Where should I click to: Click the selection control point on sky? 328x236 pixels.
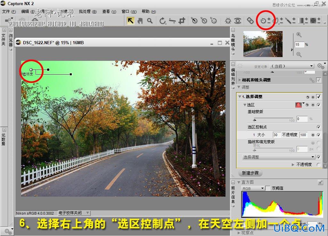click(31, 69)
